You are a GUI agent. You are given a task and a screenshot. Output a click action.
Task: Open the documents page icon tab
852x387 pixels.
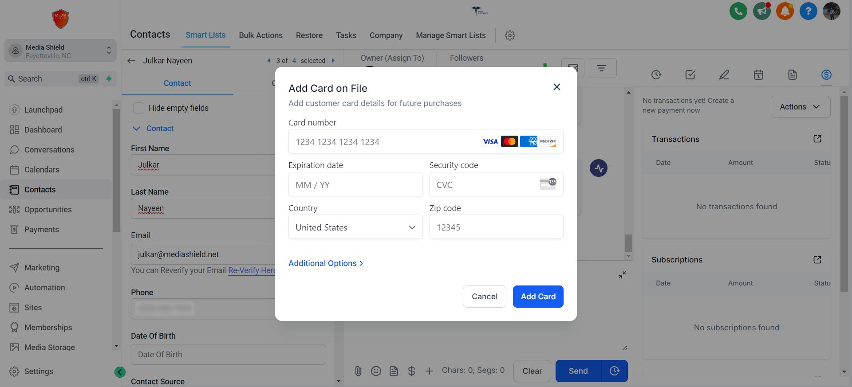[792, 75]
